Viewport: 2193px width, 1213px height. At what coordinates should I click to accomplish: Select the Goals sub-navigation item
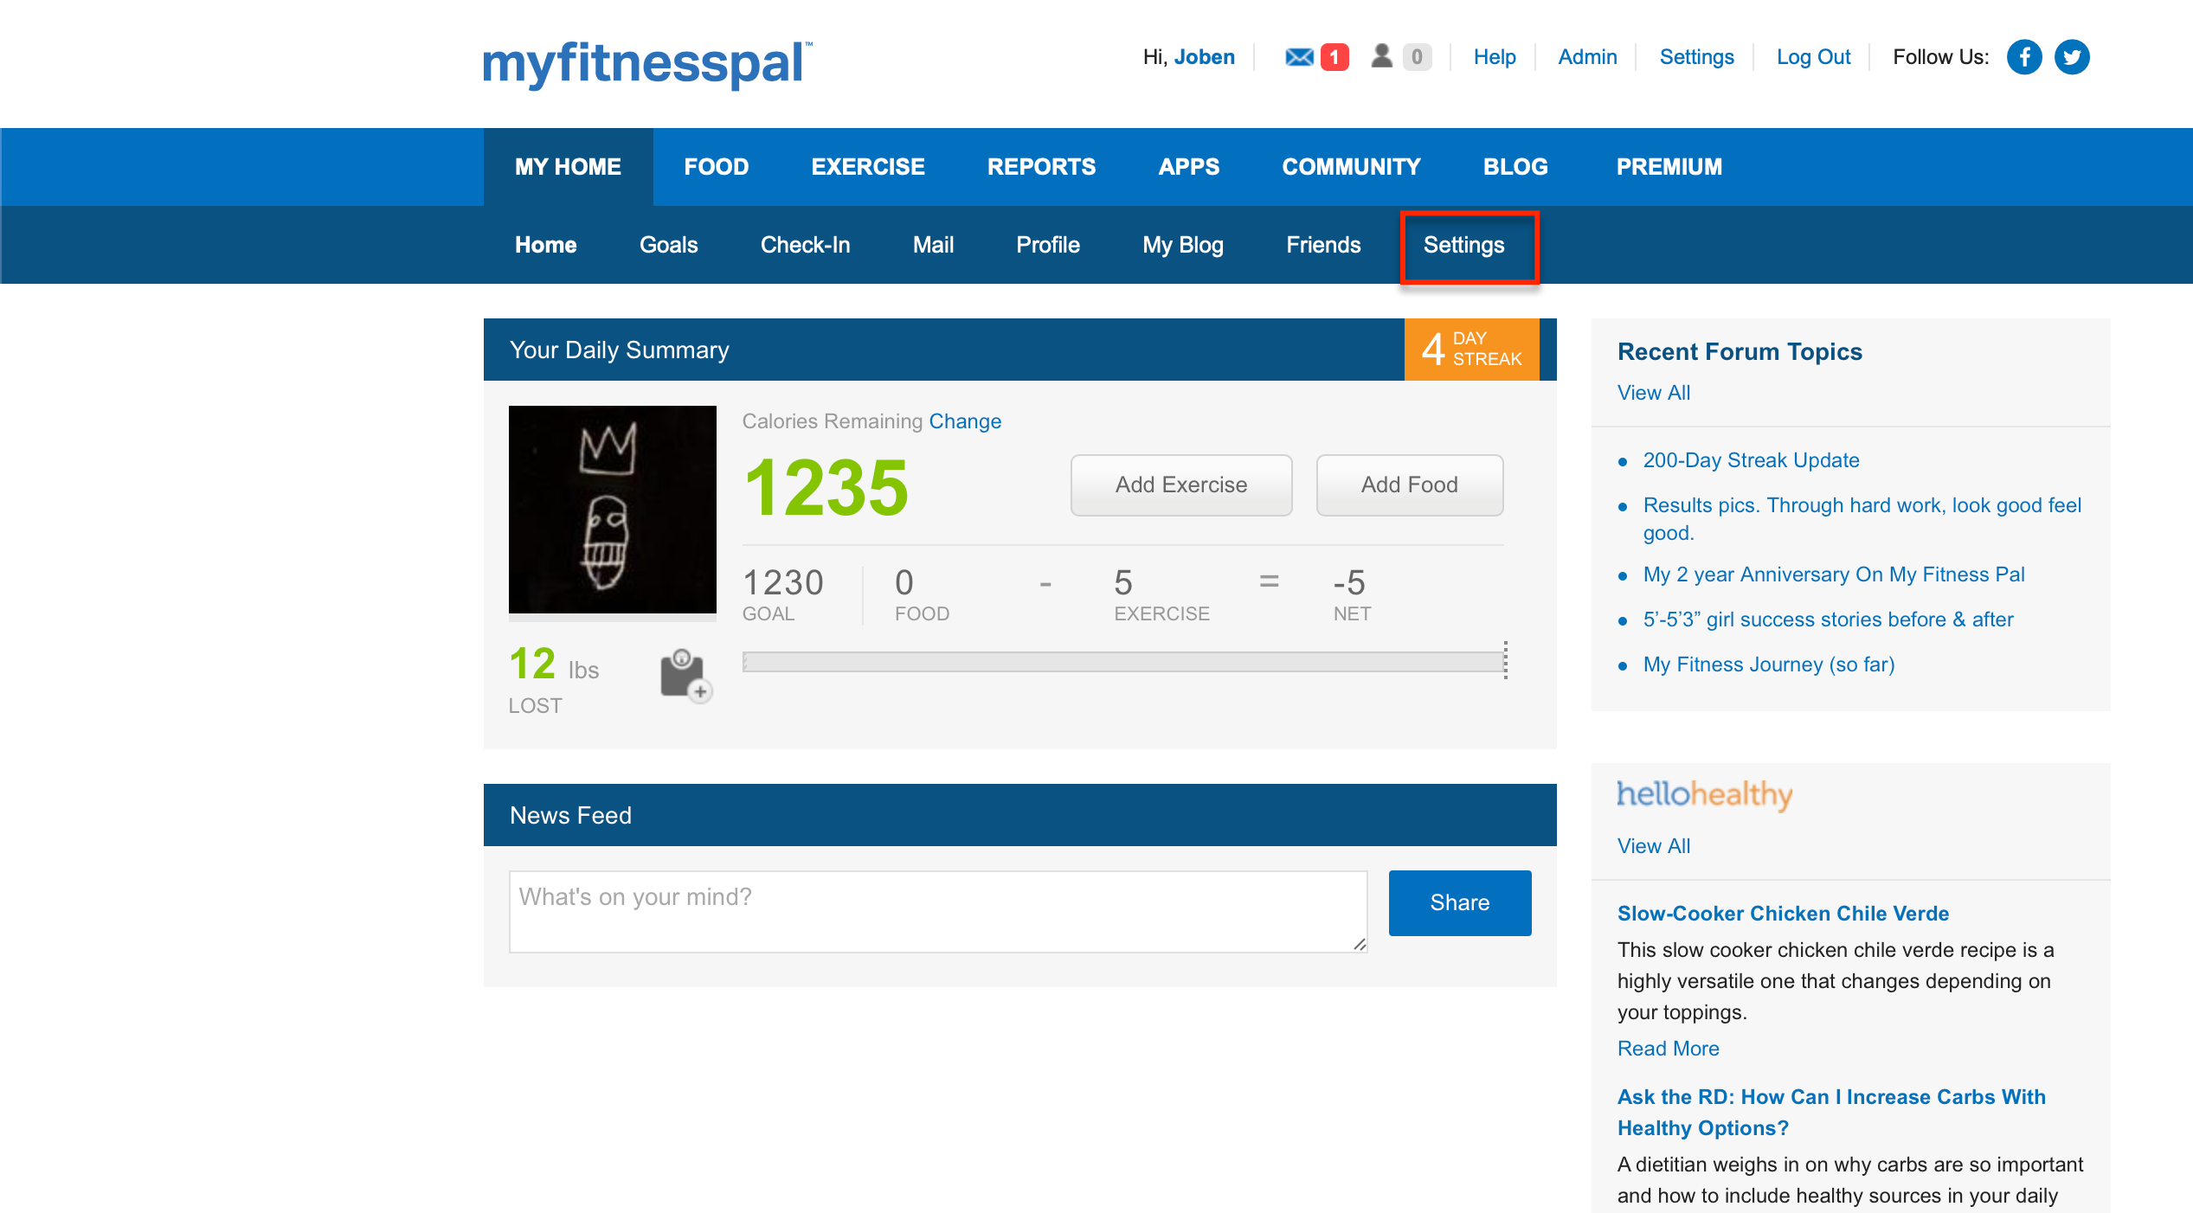(x=666, y=245)
